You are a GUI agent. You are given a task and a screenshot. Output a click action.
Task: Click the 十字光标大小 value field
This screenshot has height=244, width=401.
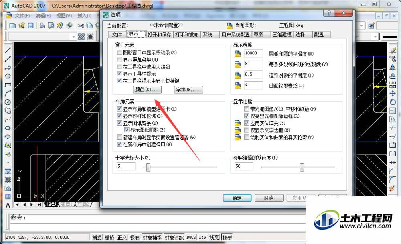pyautogui.click(x=126, y=166)
